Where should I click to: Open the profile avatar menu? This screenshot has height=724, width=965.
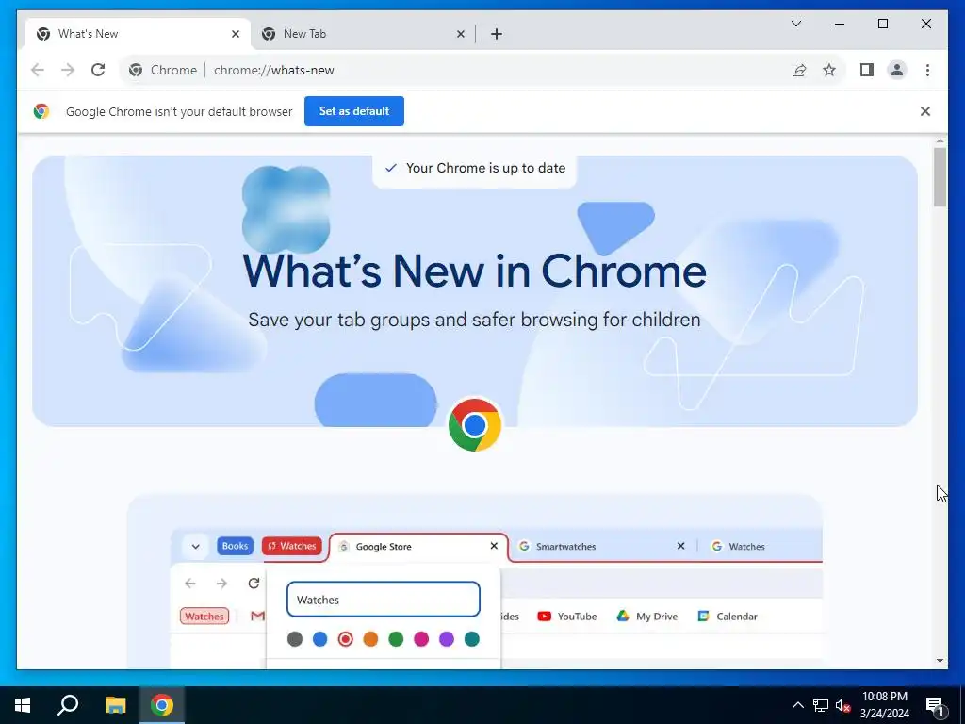click(897, 70)
